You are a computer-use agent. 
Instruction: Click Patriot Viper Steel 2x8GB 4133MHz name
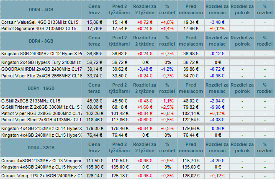(41, 120)
